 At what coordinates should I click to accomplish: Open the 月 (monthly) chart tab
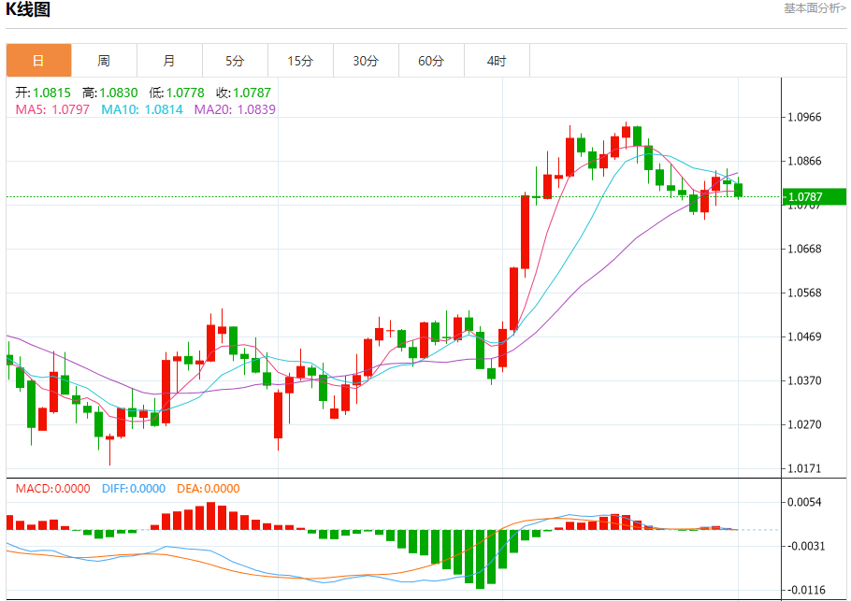pyautogui.click(x=169, y=61)
